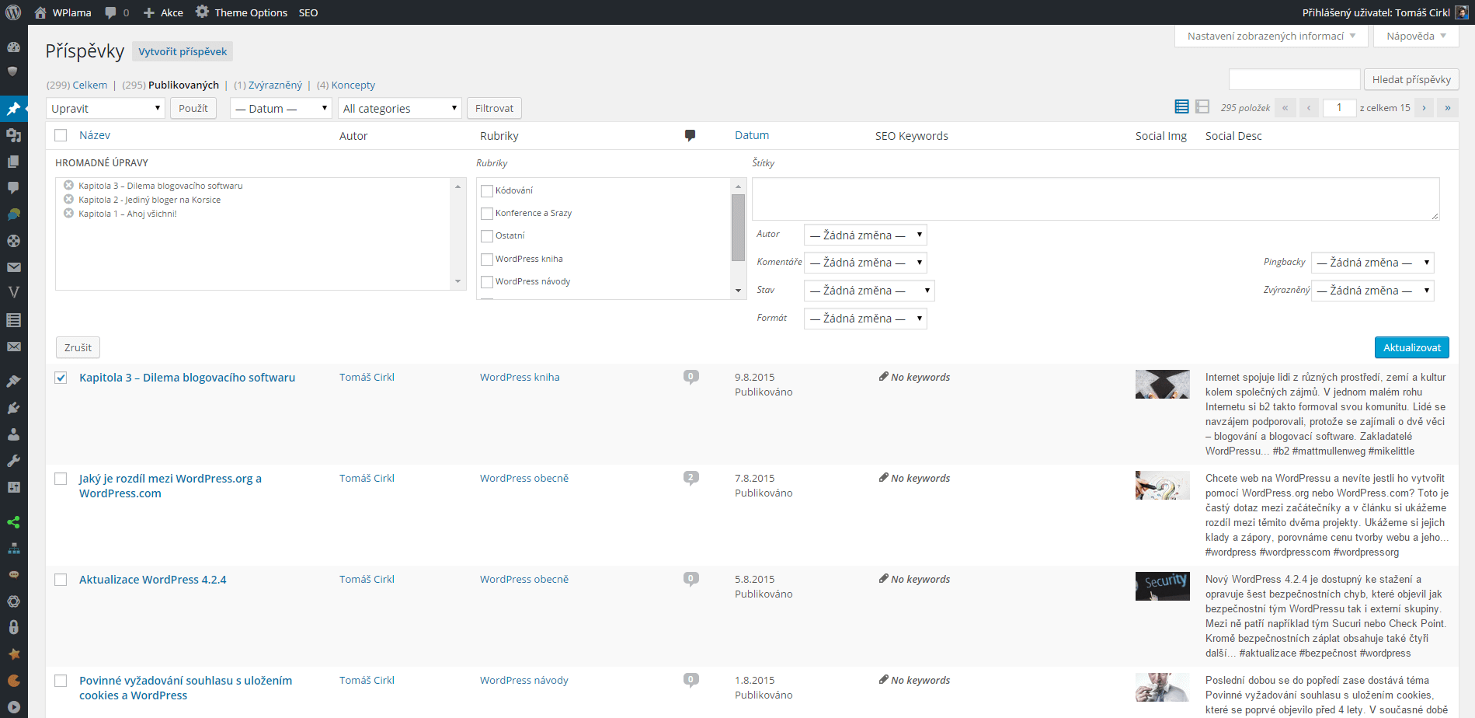
Task: Open the Users person sidebar icon
Action: [x=13, y=434]
